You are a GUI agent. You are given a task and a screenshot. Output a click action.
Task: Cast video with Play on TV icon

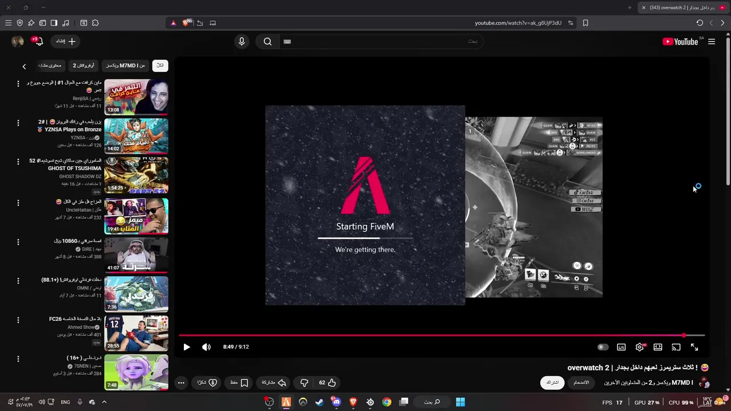coord(676,347)
